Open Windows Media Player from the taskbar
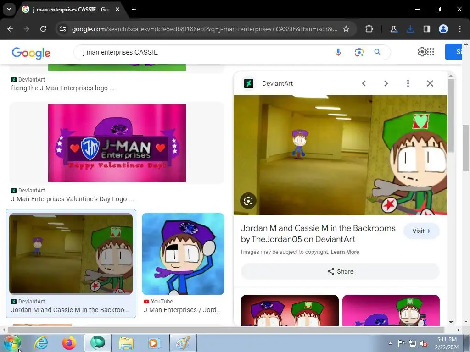The width and height of the screenshot is (470, 352). (154, 343)
